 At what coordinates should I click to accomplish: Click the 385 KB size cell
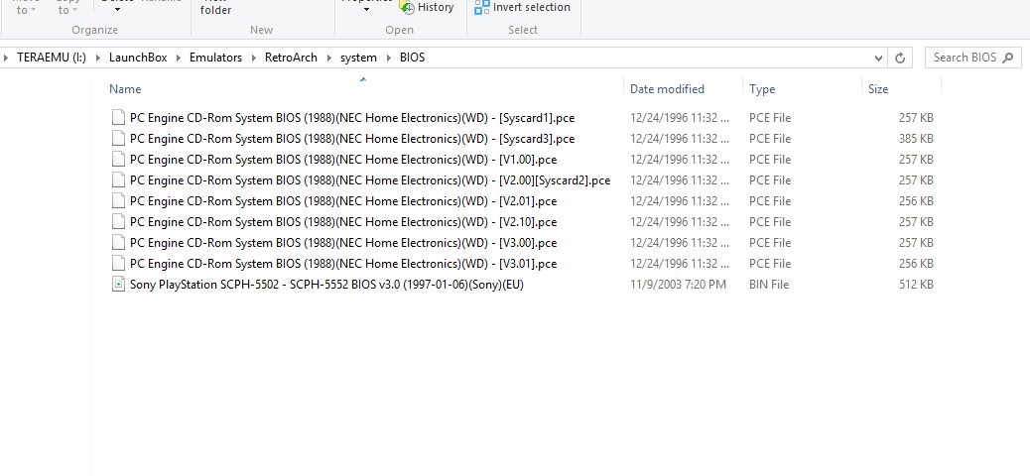point(916,139)
